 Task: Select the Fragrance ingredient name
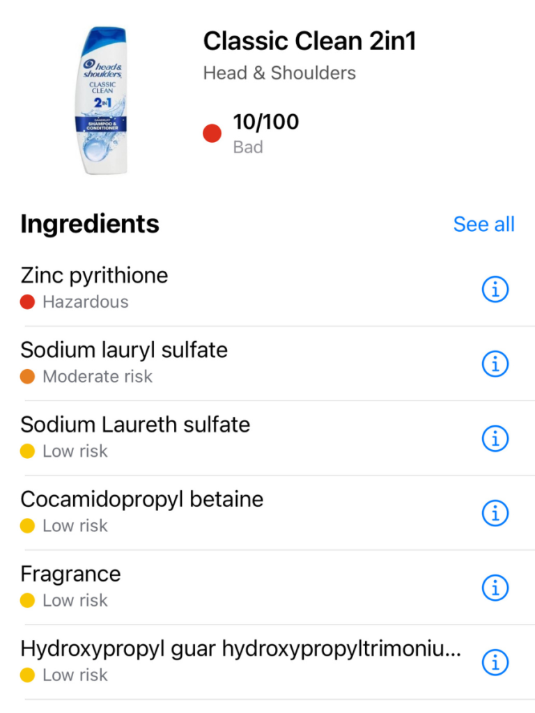tap(70, 574)
